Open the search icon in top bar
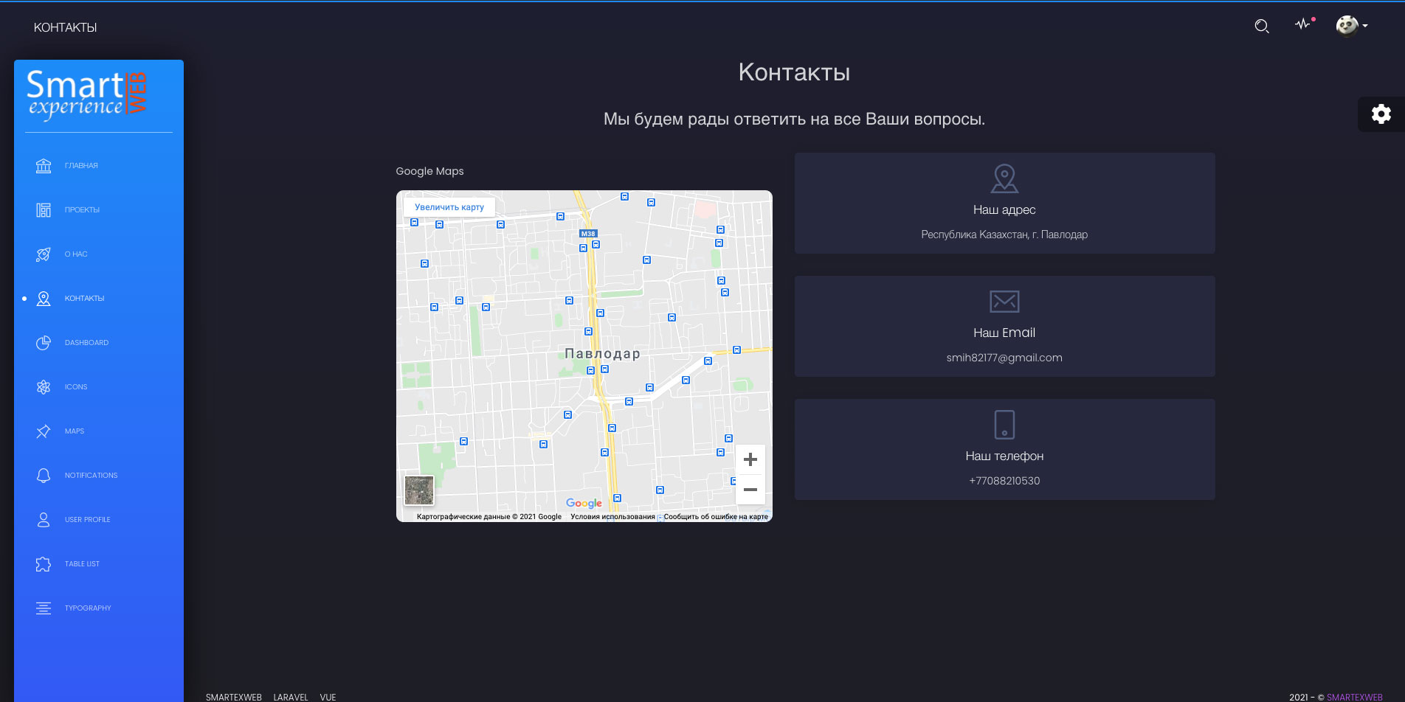Viewport: 1405px width, 702px height. [x=1262, y=27]
